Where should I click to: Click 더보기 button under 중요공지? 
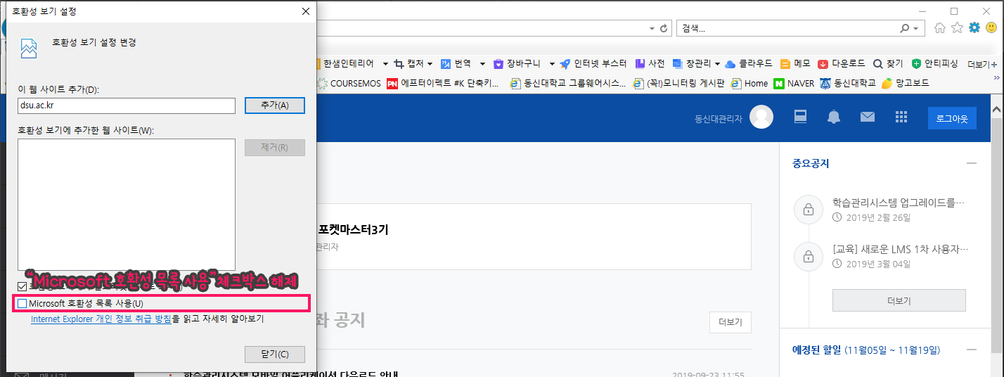coord(899,300)
